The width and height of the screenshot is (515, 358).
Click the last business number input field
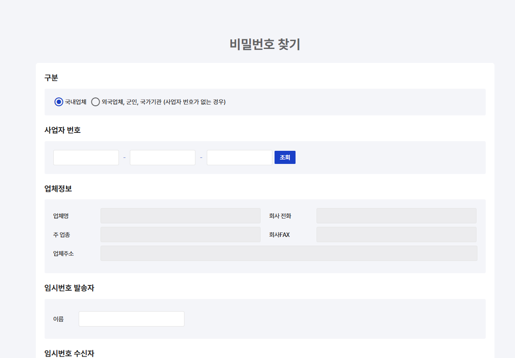[239, 157]
